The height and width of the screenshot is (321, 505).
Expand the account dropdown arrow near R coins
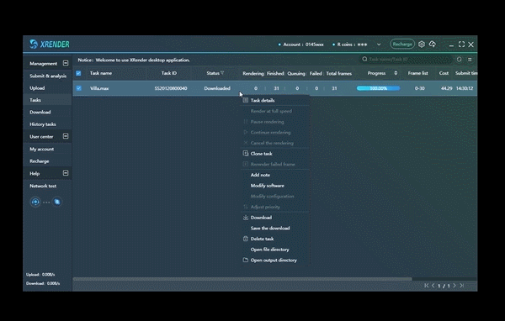[x=379, y=45]
